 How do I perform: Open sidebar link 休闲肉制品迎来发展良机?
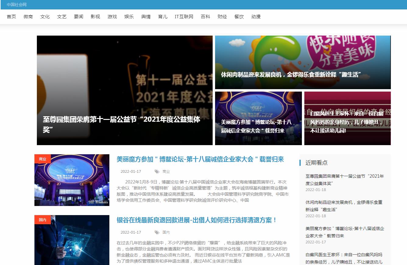pyautogui.click(x=344, y=206)
